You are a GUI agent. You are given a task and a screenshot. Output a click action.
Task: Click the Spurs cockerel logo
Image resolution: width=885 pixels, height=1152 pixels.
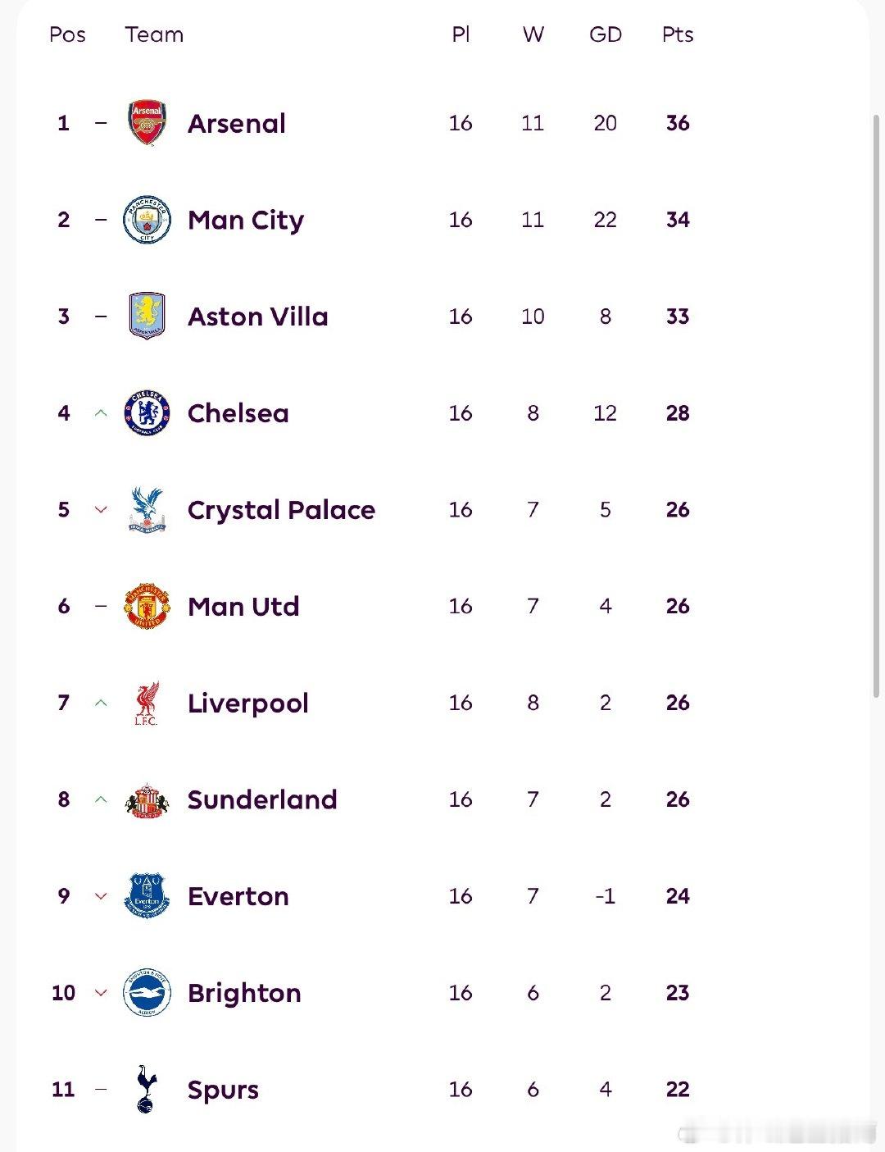point(146,1089)
